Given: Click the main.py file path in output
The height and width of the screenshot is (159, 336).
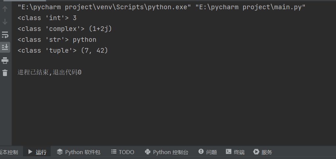Looking at the screenshot, I should point(252,8).
